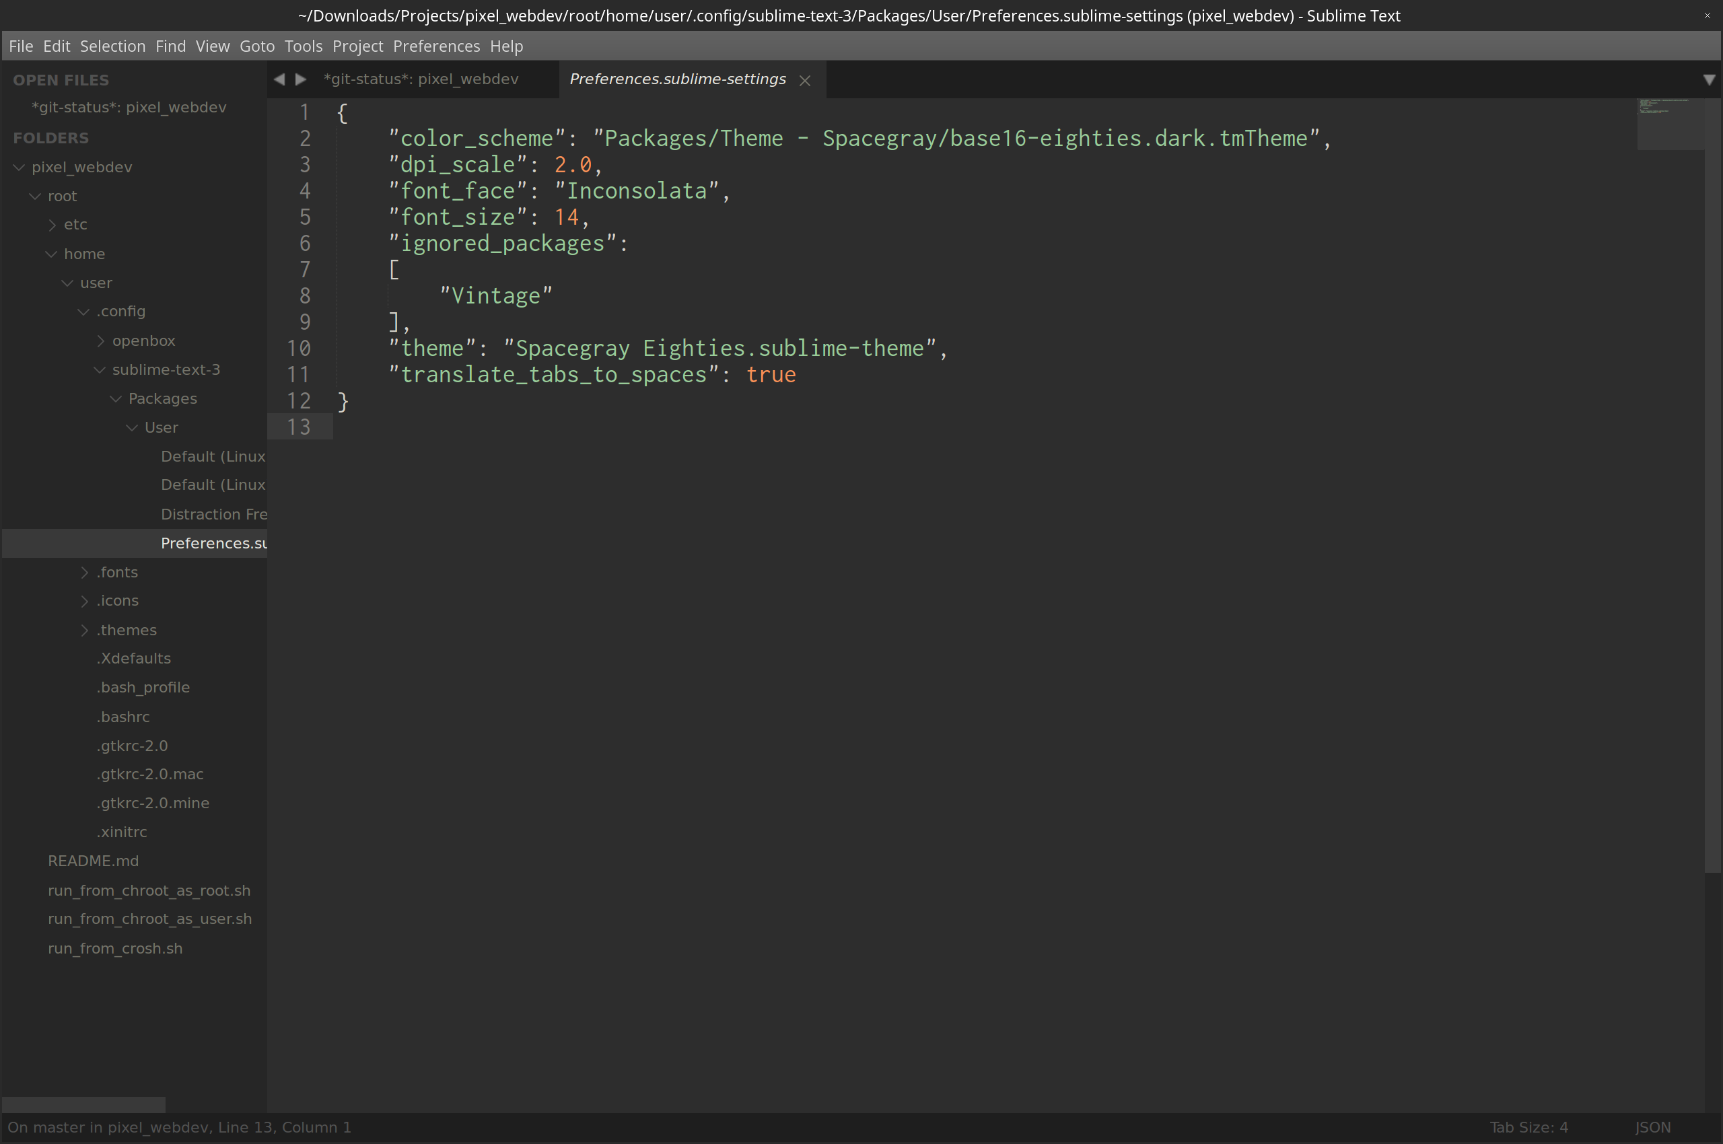Expand the .fonts folder chevron
1723x1144 pixels.
coord(85,573)
